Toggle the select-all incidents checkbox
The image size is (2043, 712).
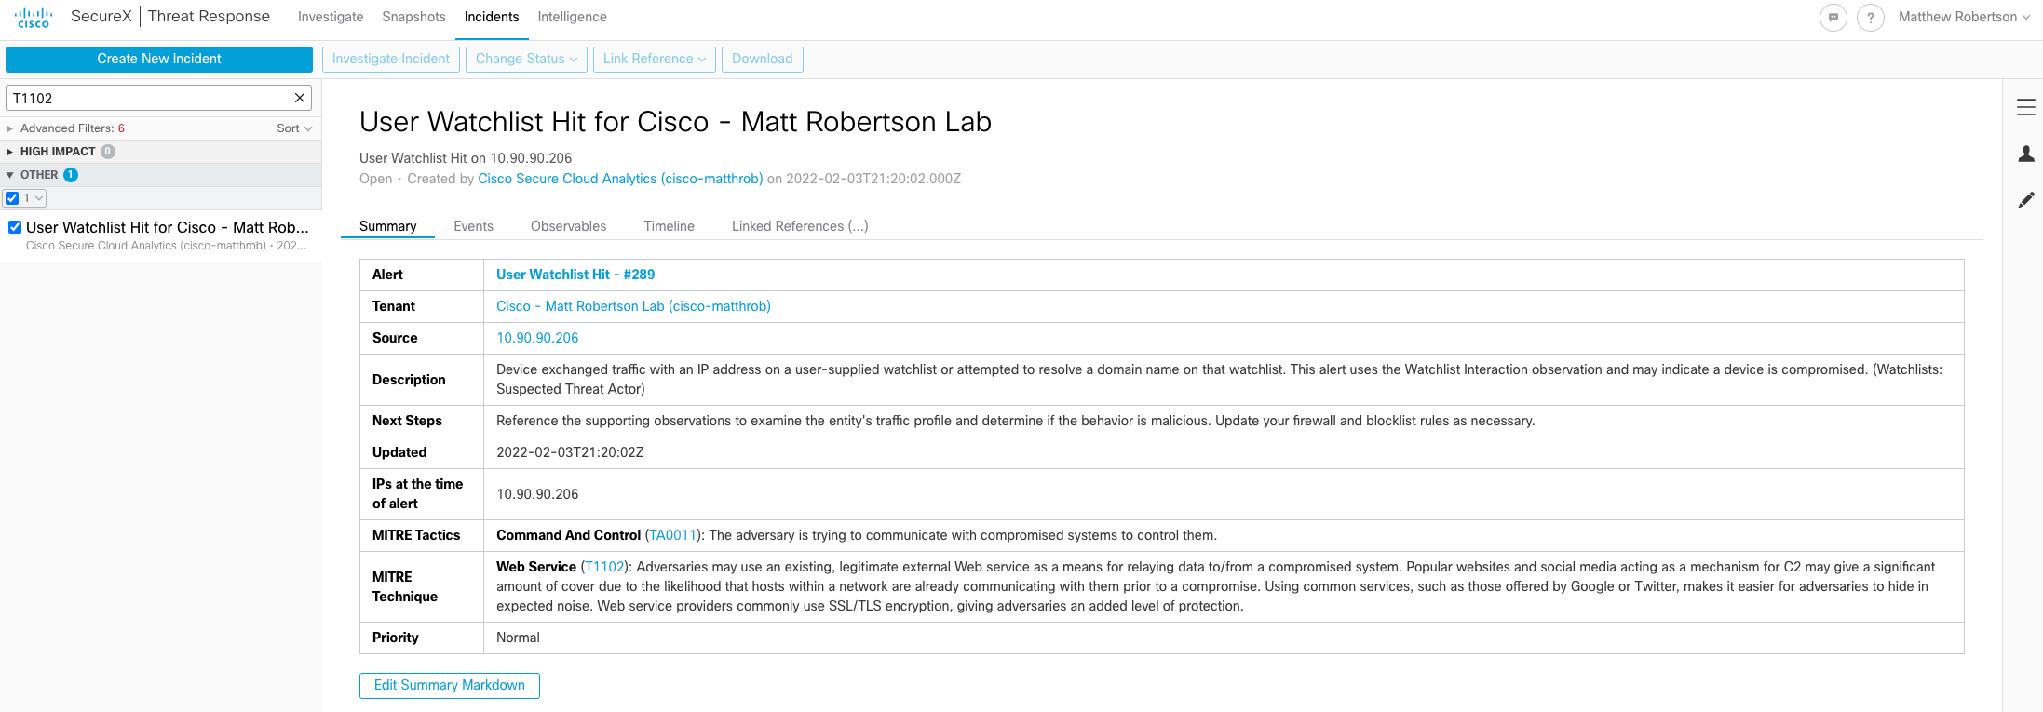pos(12,198)
